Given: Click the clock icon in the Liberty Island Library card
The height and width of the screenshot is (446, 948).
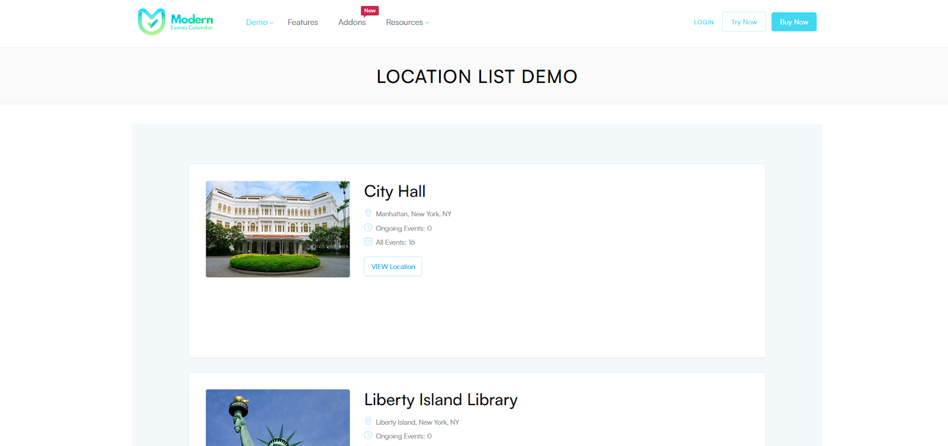Looking at the screenshot, I should point(368,435).
